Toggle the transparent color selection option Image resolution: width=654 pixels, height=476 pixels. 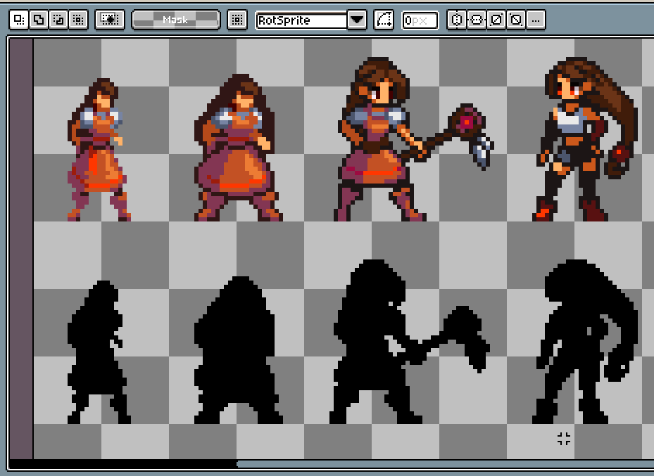[110, 20]
